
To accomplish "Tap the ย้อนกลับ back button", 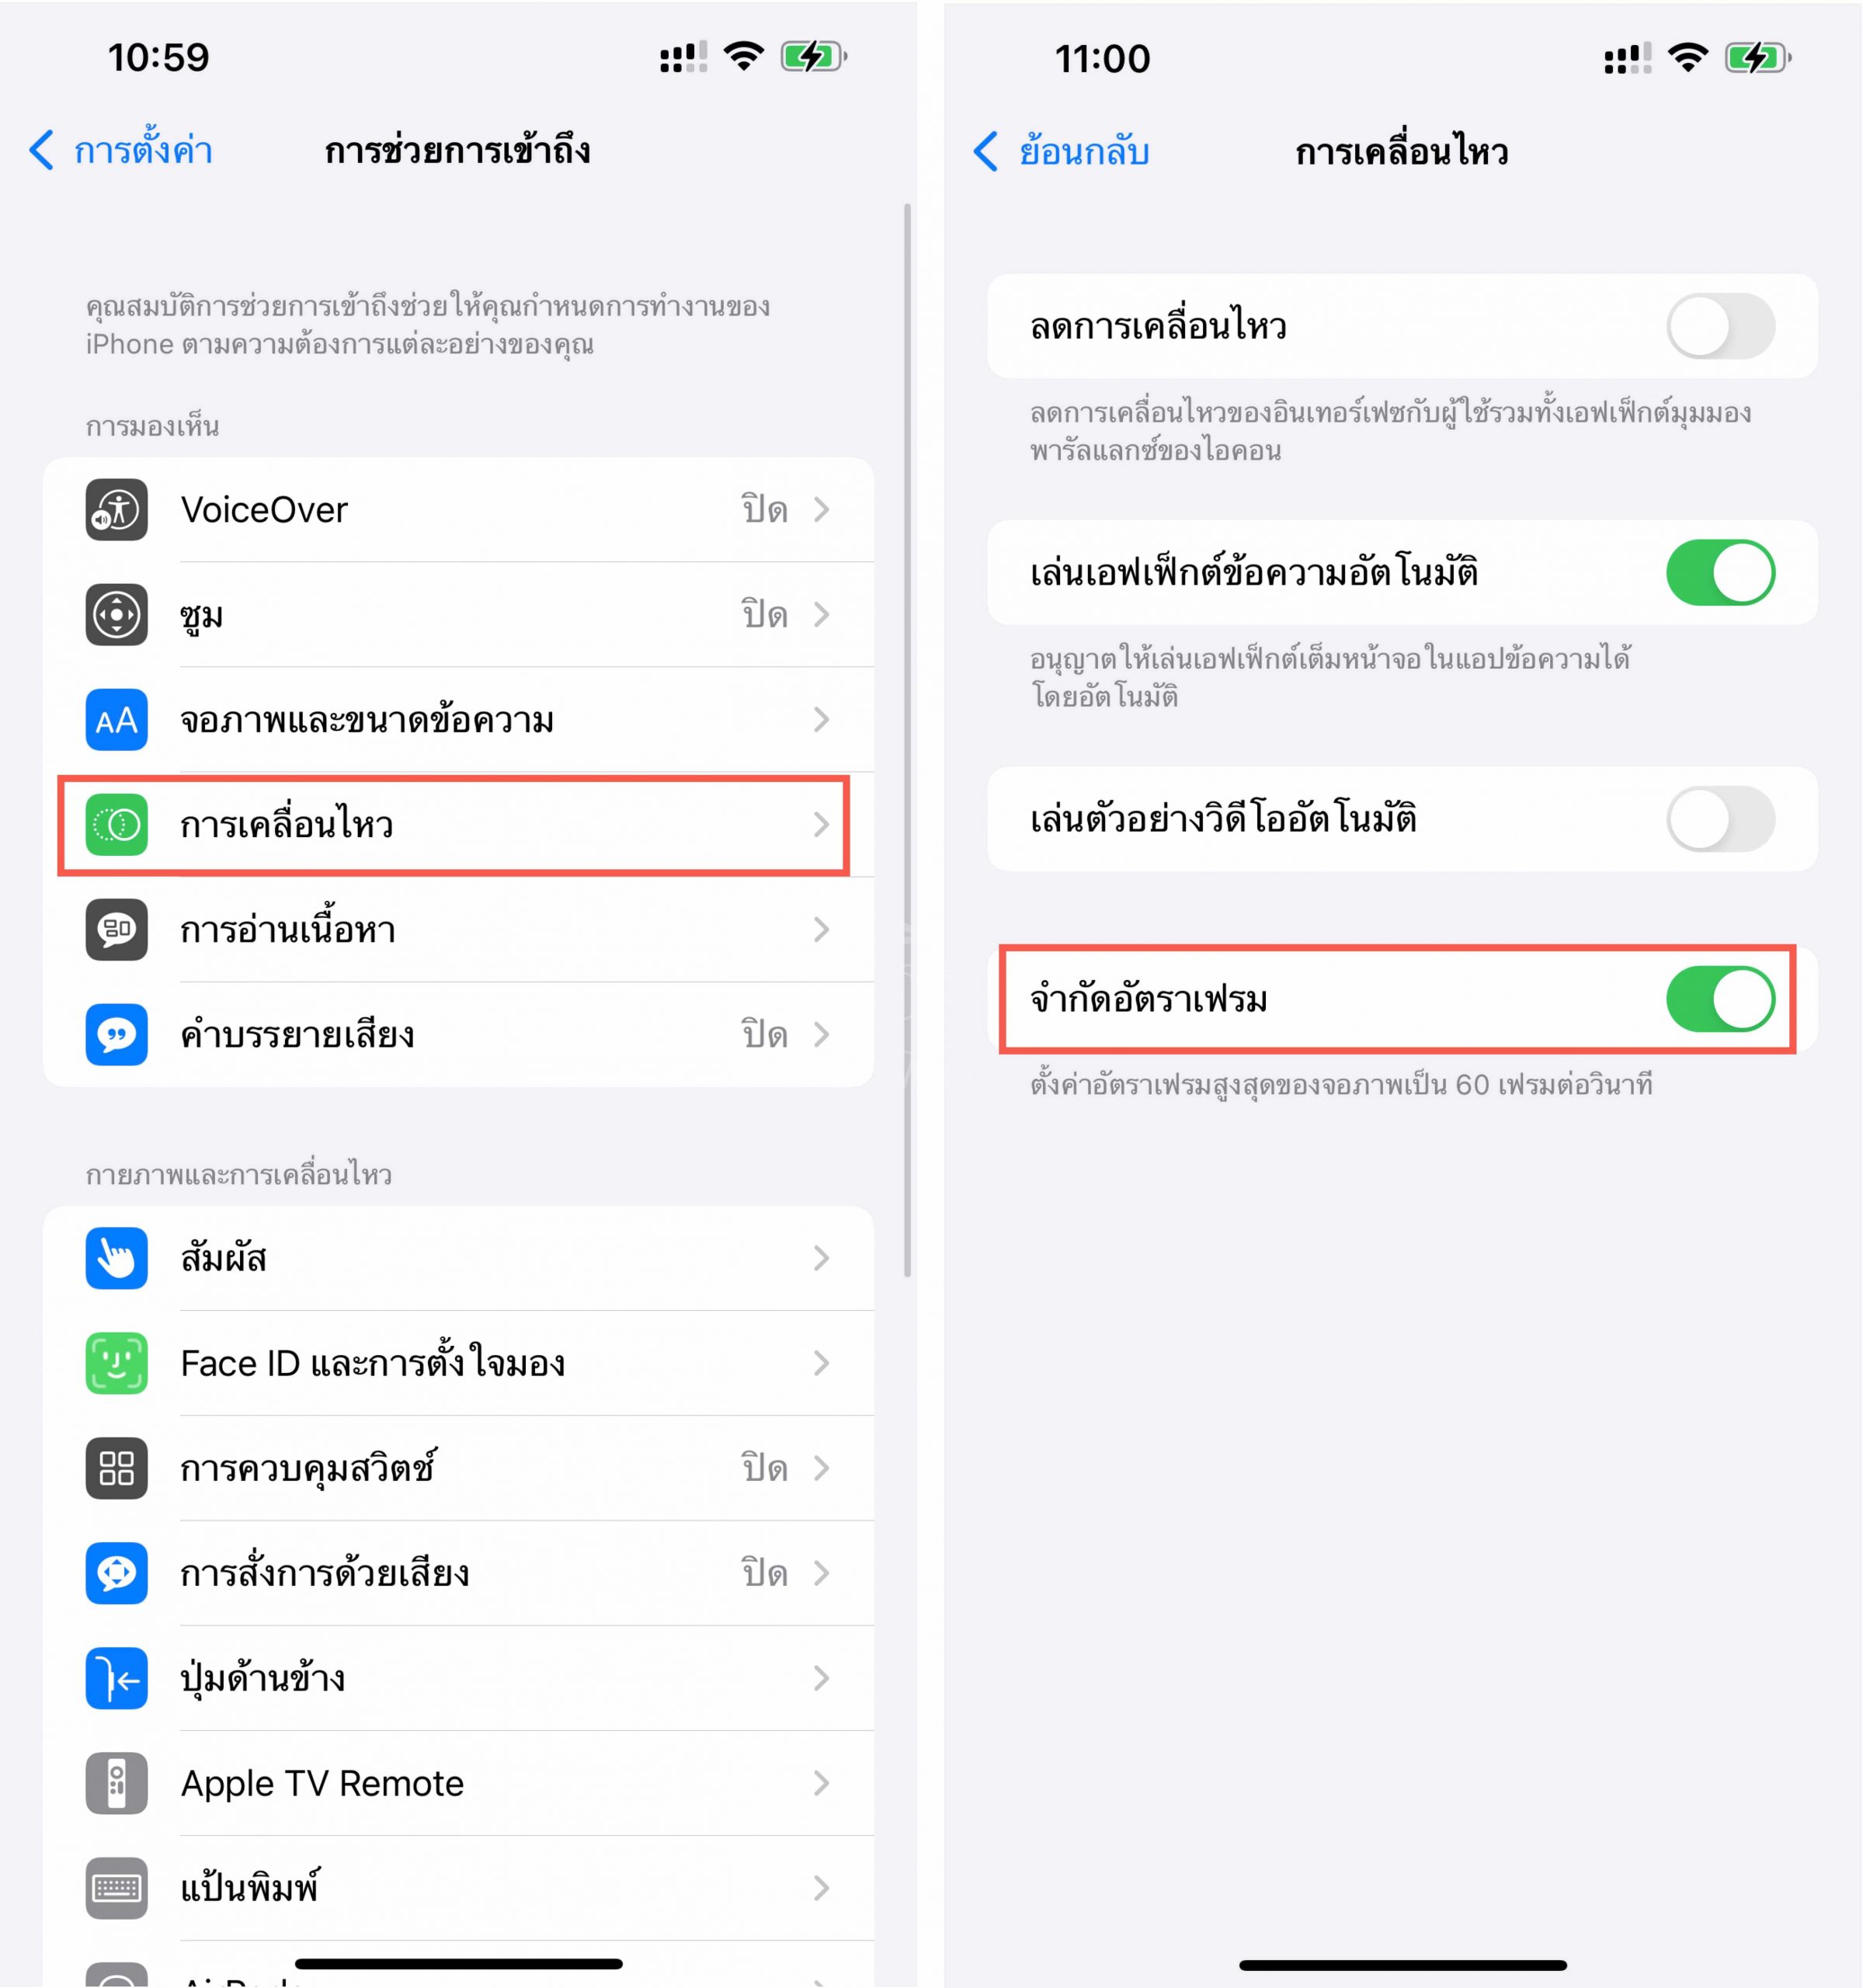I will click(x=1061, y=151).
